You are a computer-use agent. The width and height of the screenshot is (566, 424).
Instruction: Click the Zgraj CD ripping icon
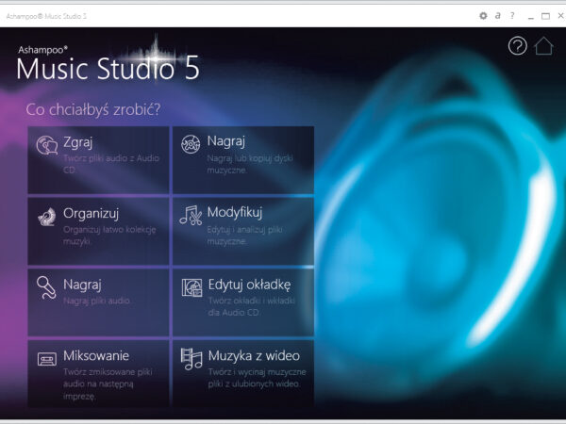click(47, 145)
